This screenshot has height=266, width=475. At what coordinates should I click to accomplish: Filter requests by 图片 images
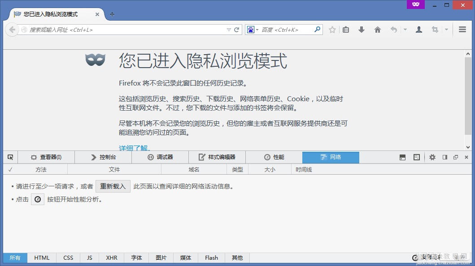pos(161,258)
